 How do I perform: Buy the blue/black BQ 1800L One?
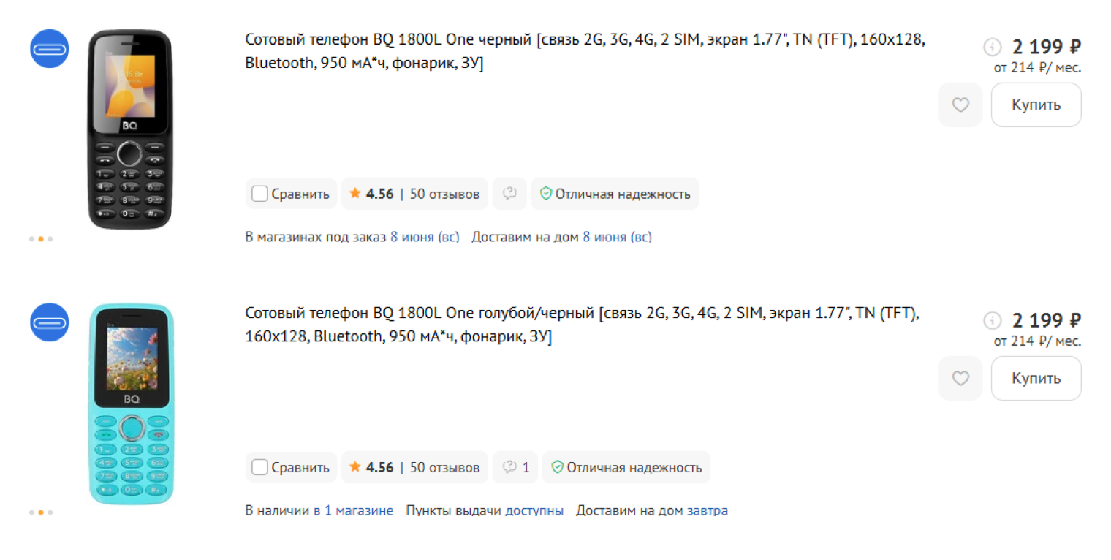[1036, 379]
